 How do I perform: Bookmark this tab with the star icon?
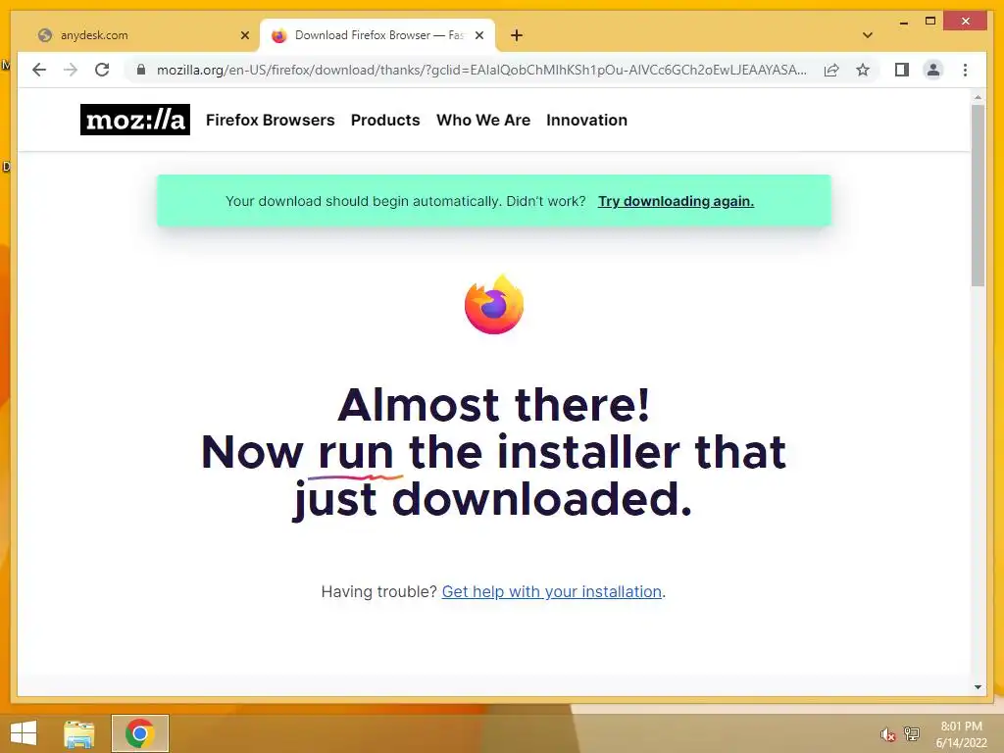[863, 70]
